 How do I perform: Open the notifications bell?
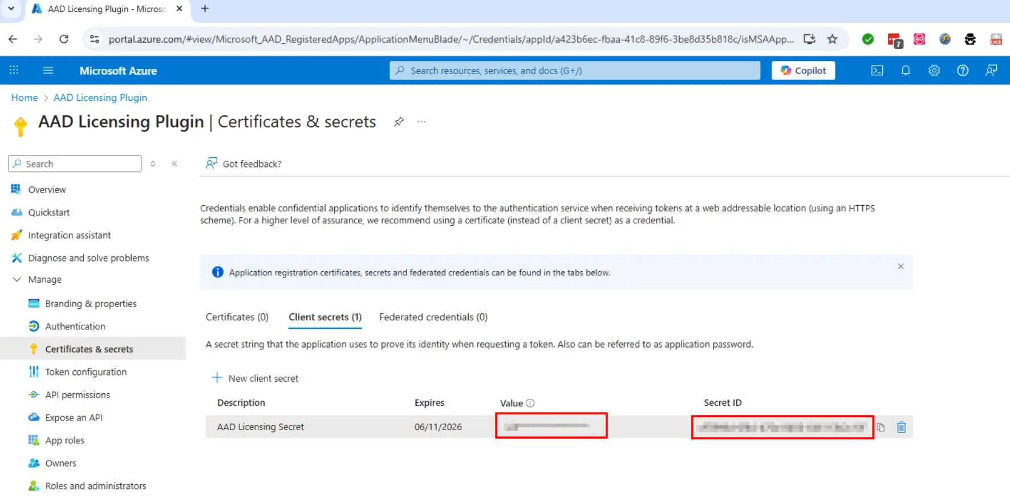(x=906, y=71)
